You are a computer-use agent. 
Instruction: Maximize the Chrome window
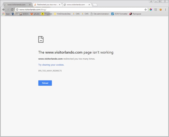pos(160,1)
